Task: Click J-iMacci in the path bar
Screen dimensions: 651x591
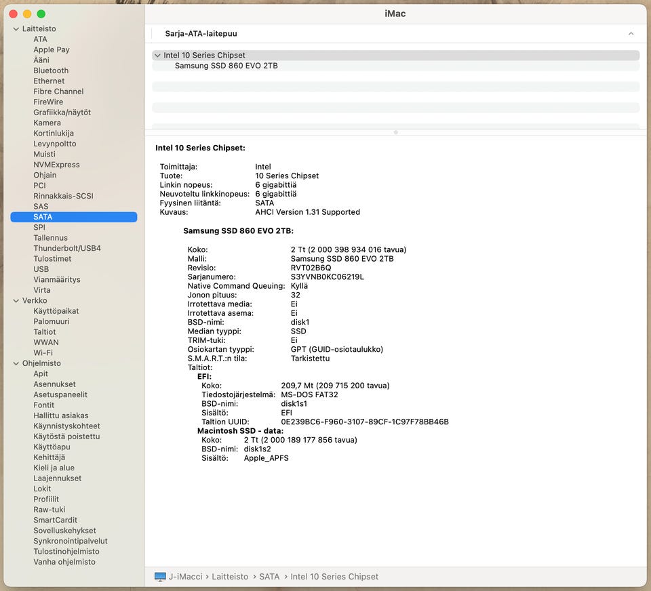Action: (186, 577)
